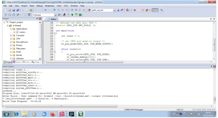This screenshot has height=118, width=218.
Task: Open Manage Run-Time Environment with the green diamond
Action: coord(72,15)
